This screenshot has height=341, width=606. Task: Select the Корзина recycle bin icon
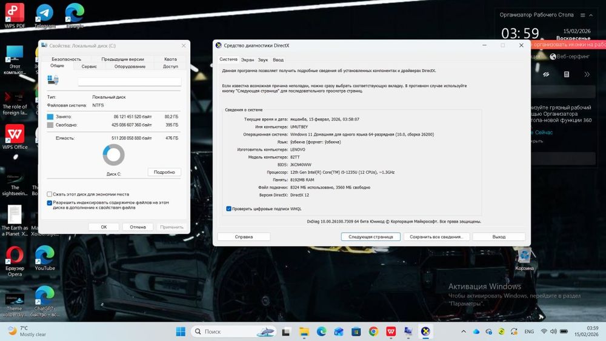[x=524, y=259]
